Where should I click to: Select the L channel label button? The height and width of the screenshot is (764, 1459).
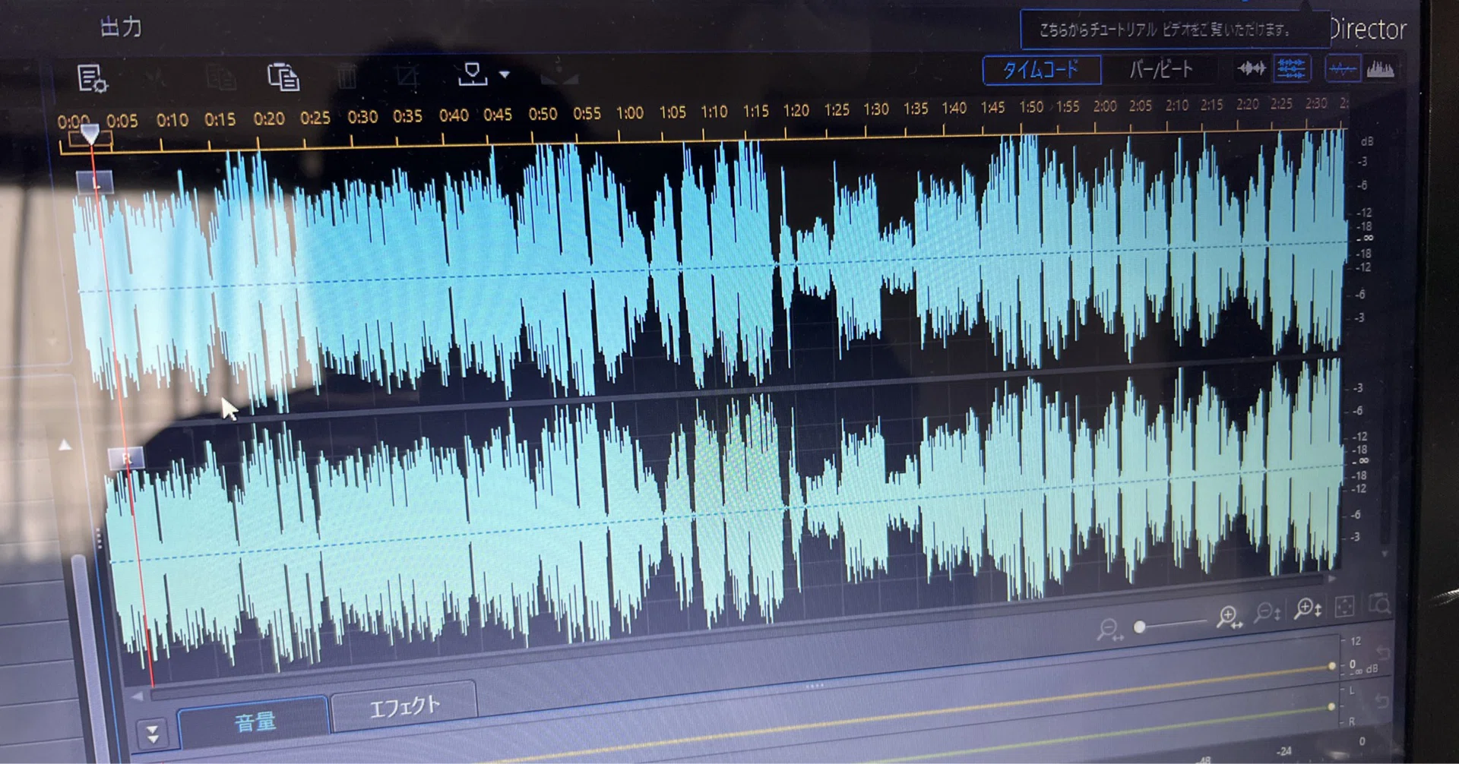(x=95, y=182)
